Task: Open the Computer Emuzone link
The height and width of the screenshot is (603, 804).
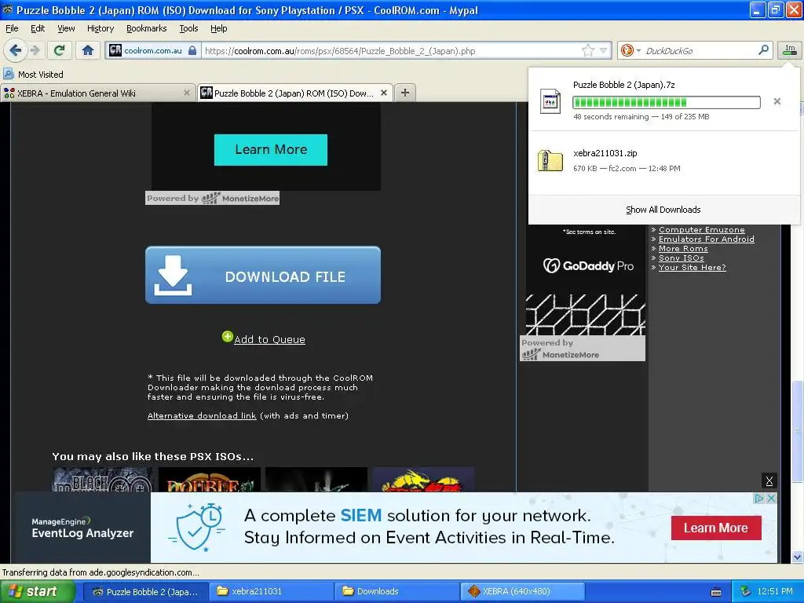Action: 701,230
